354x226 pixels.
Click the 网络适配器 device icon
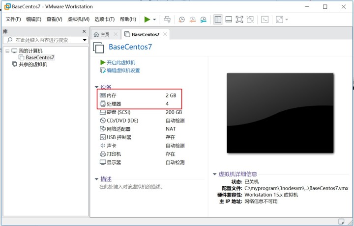103,129
